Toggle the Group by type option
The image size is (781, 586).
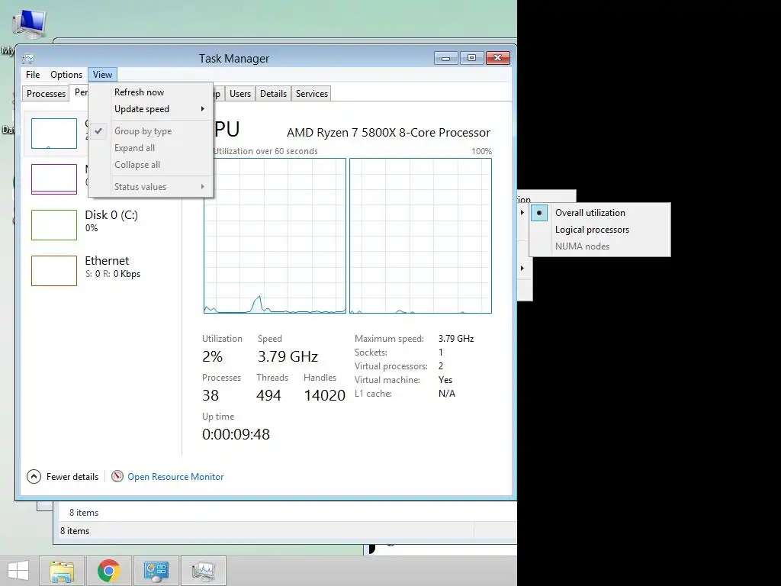(151, 131)
